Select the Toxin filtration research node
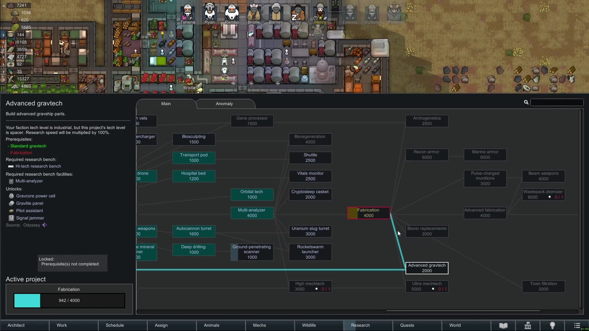The height and width of the screenshot is (331, 589). tap(543, 286)
